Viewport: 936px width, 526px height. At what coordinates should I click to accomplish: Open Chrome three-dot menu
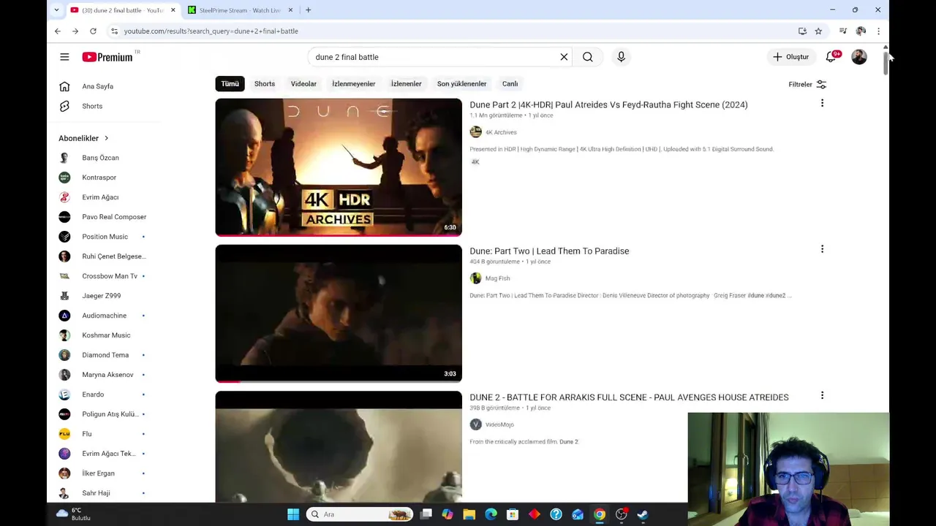coord(878,31)
